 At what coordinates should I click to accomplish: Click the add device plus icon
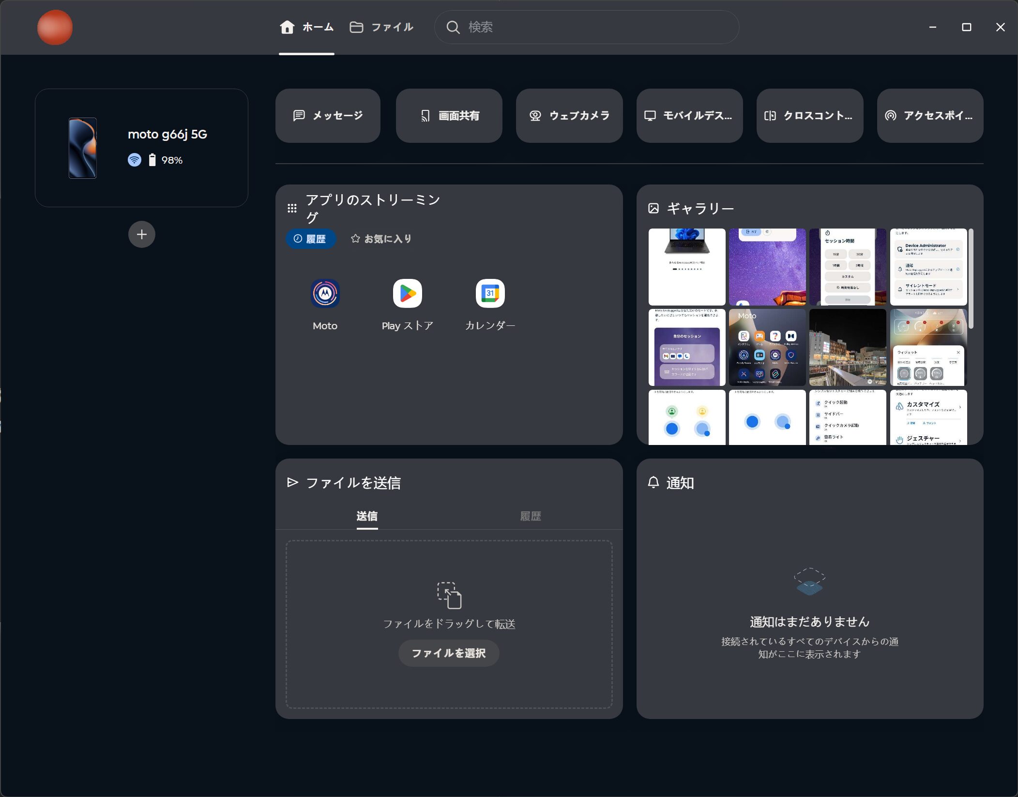pos(141,234)
